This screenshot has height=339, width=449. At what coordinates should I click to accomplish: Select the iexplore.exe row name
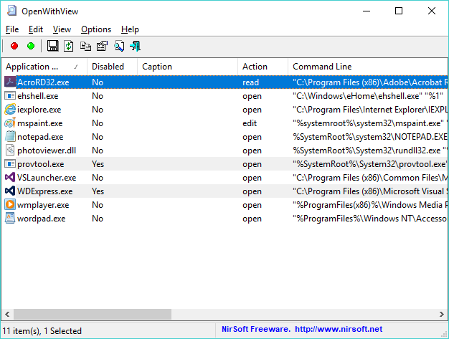[x=39, y=110]
